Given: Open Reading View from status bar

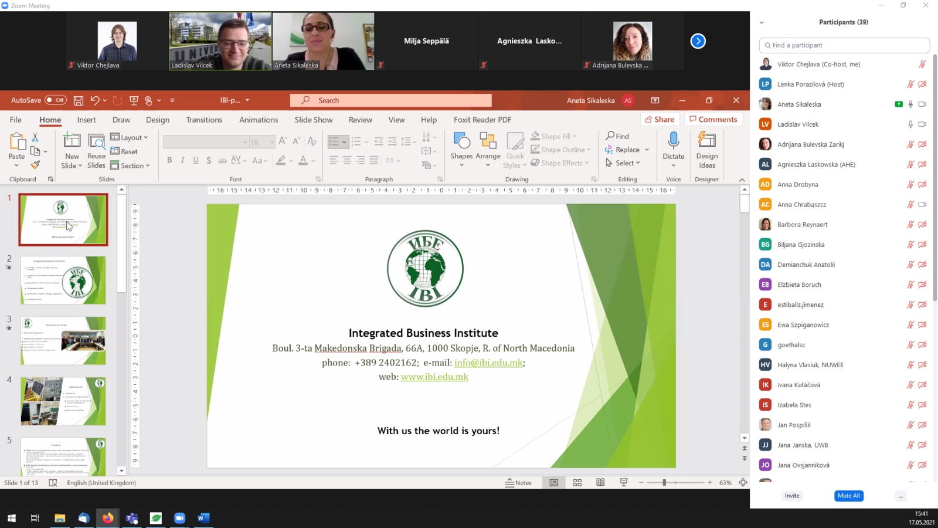Looking at the screenshot, I should coord(600,482).
